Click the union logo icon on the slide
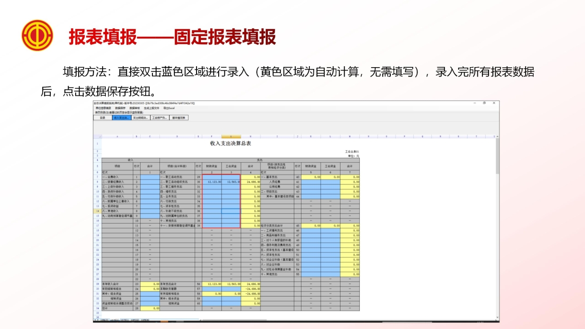 coord(38,34)
